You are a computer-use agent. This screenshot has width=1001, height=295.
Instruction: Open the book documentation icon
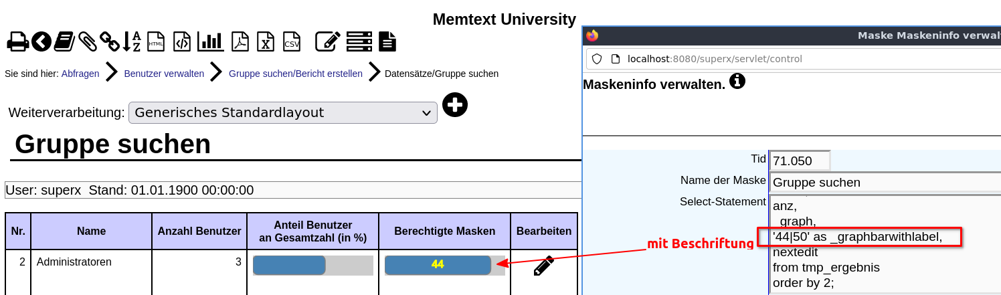[64, 41]
